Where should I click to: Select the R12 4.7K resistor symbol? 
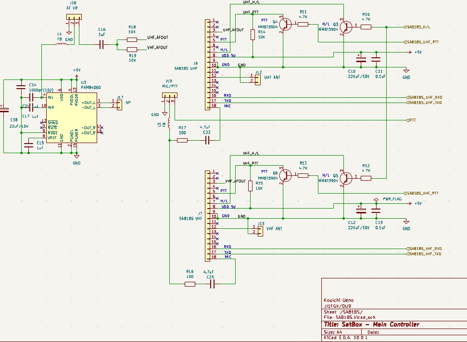point(366,178)
